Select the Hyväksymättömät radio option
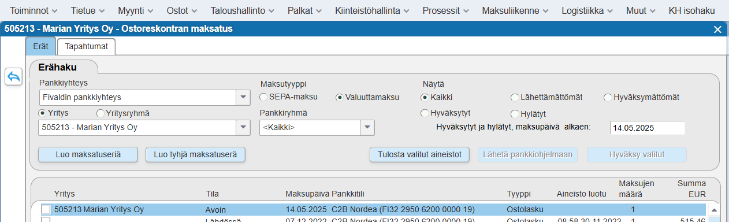 [608, 97]
